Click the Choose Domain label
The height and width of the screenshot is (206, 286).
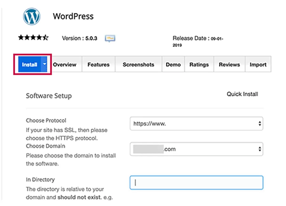(x=45, y=146)
